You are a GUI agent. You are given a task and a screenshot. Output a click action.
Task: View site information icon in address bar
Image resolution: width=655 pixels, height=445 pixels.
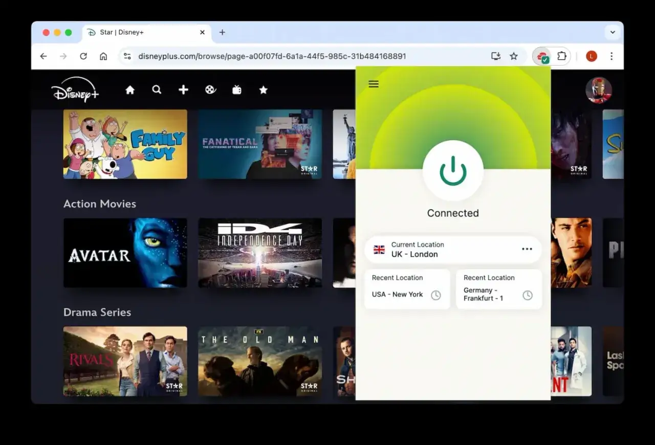click(127, 56)
